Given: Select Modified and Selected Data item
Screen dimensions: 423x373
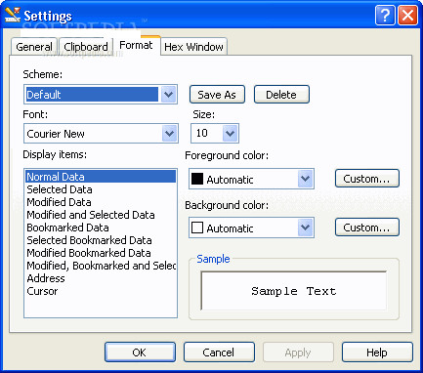Looking at the screenshot, I should (101, 215).
